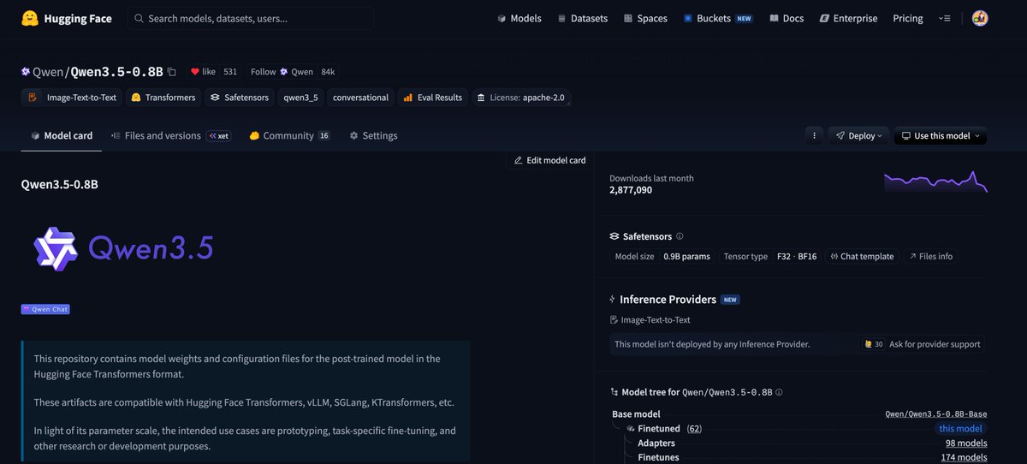This screenshot has width=1027, height=464.
Task: Open the Settings tab
Action: [x=373, y=135]
